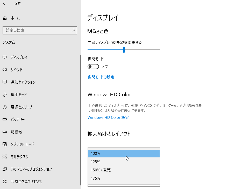Click the search magnifier icon

tap(73, 30)
